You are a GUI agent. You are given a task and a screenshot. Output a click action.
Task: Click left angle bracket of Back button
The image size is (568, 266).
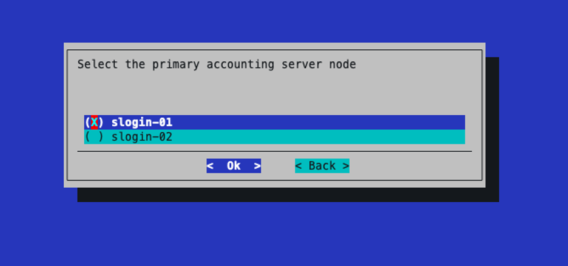[299, 166]
